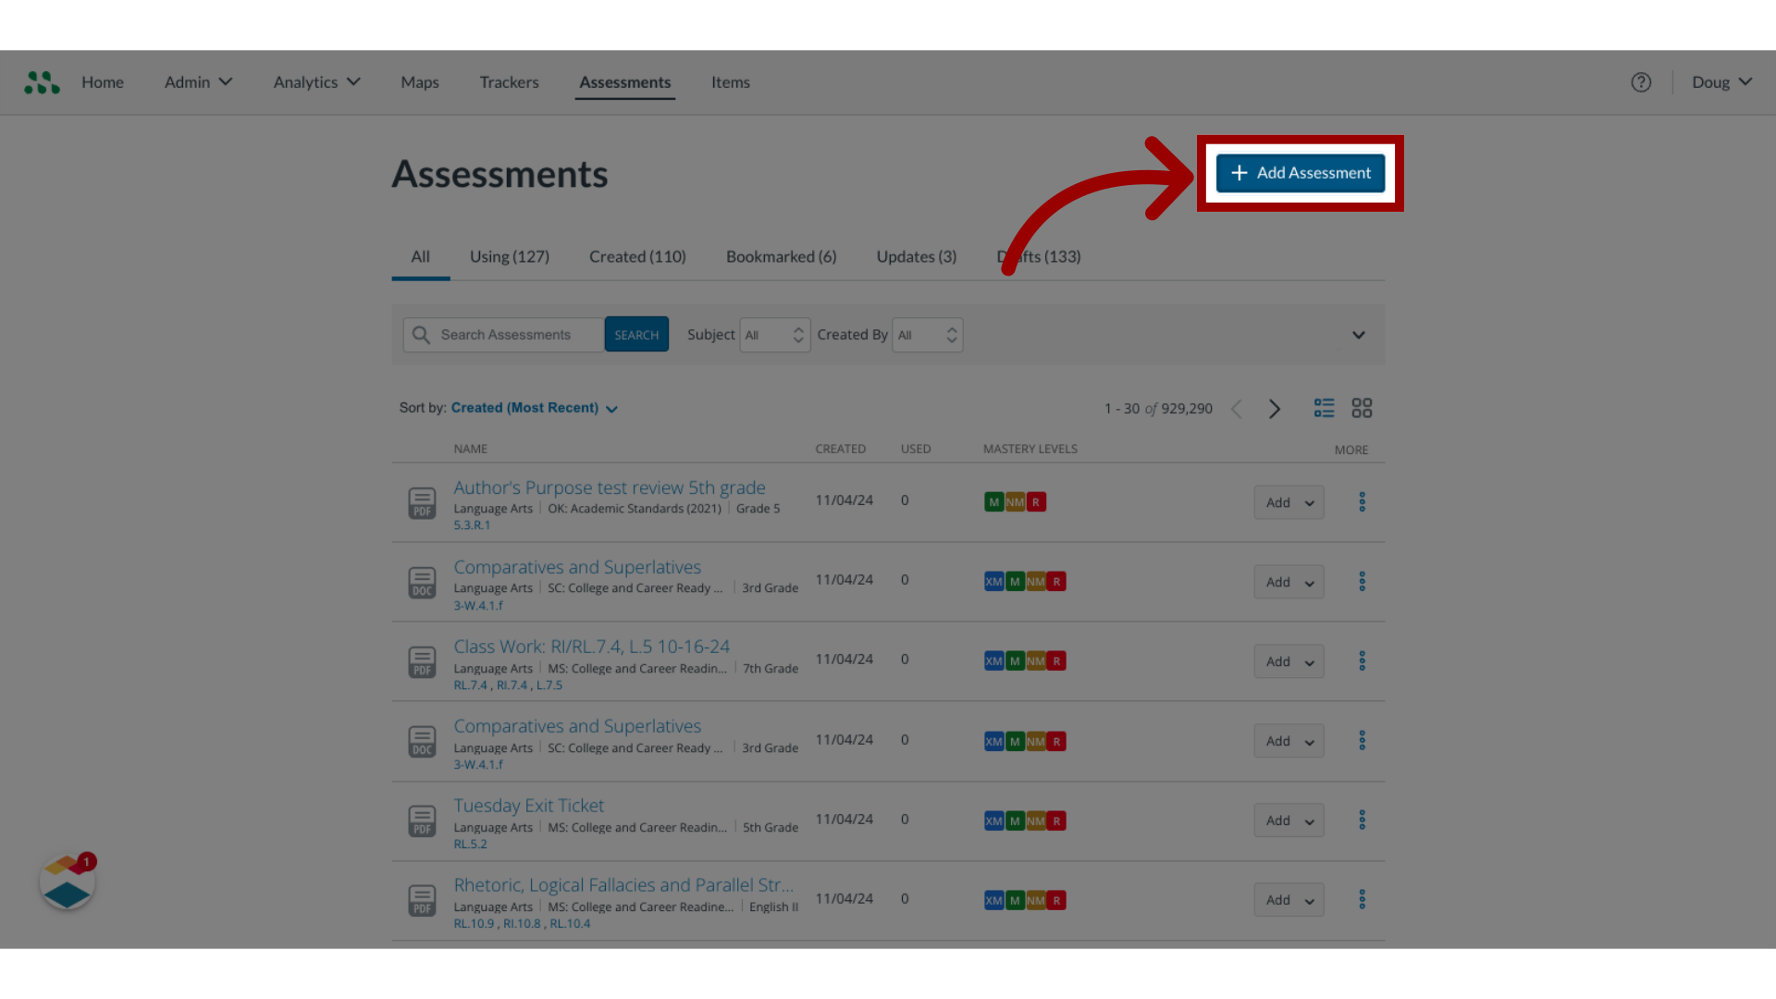Image resolution: width=1776 pixels, height=999 pixels.
Task: Expand the advanced filters chevron
Action: point(1359,335)
